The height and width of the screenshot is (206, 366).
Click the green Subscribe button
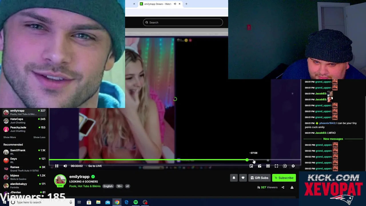tap(284, 178)
